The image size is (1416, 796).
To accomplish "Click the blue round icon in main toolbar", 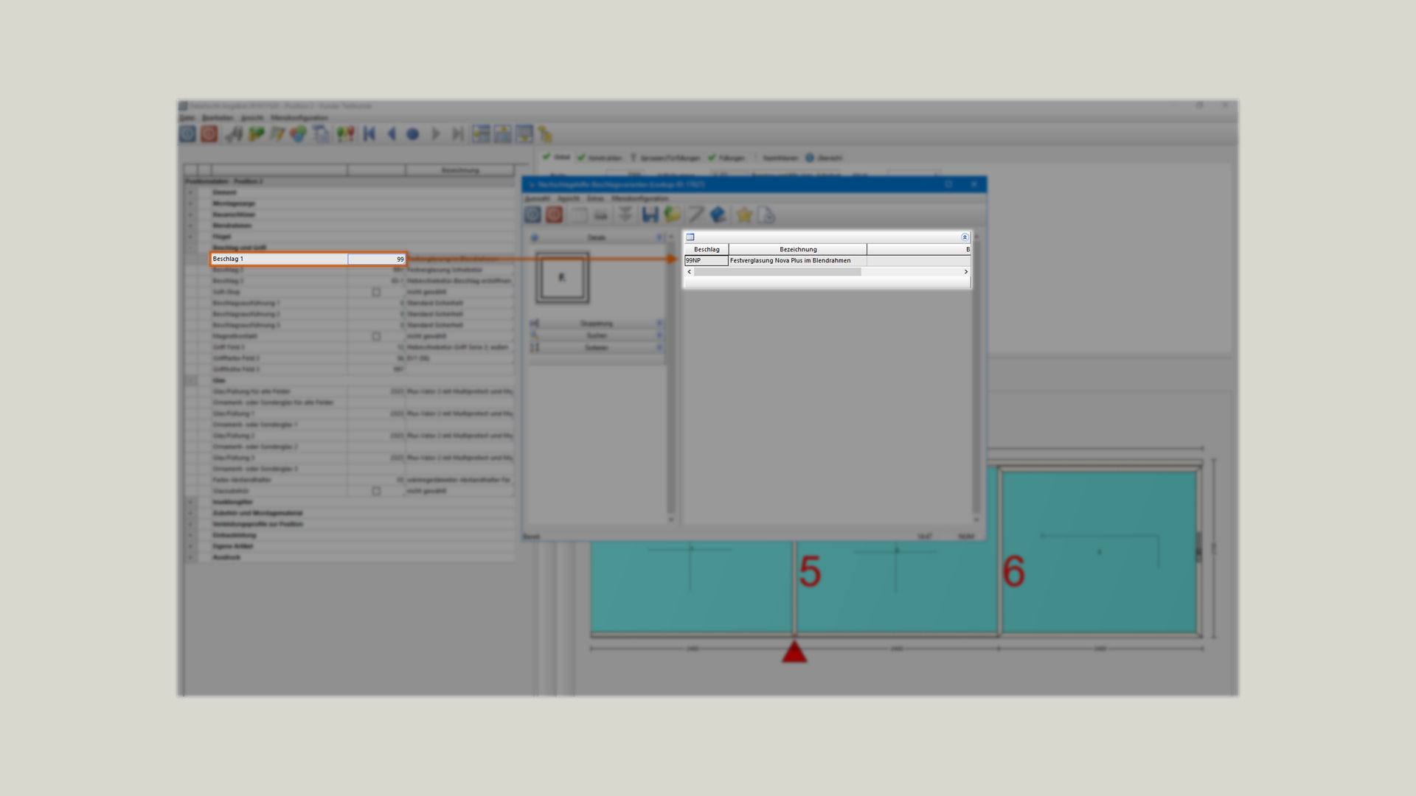I will click(x=187, y=134).
